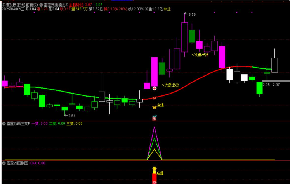The height and width of the screenshot is (184, 290).
Task: Click the red 涨 badge icon
Action: tap(154, 119)
